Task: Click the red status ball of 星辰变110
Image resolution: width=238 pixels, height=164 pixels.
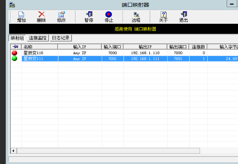Action: tap(14, 53)
